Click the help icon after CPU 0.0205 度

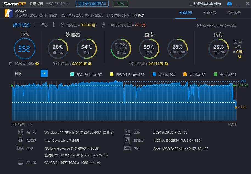(x=90, y=64)
